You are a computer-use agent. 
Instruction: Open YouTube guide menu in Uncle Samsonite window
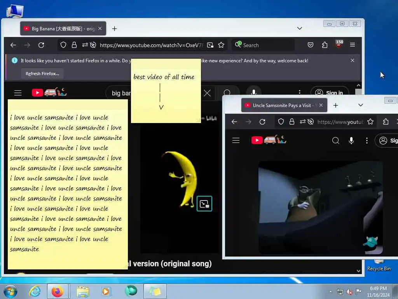[236, 140]
